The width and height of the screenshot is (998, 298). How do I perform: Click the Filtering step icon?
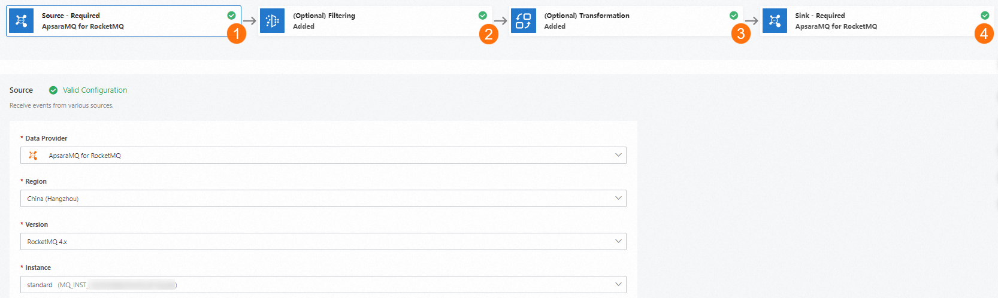pyautogui.click(x=272, y=21)
